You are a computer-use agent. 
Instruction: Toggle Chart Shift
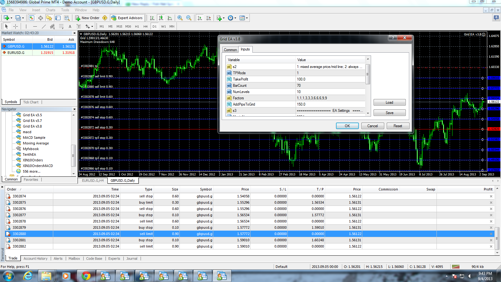pos(209,18)
